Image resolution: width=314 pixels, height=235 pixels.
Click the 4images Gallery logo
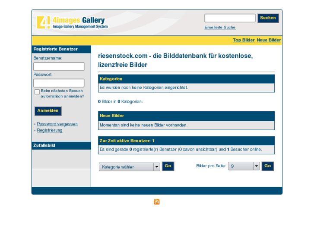point(72,22)
